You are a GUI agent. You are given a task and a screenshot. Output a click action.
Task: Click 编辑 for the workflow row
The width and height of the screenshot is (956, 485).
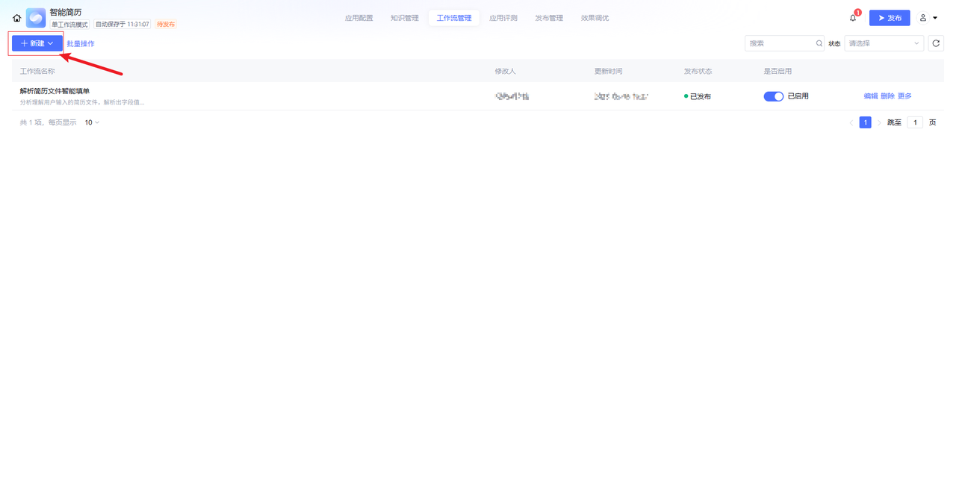pyautogui.click(x=870, y=96)
